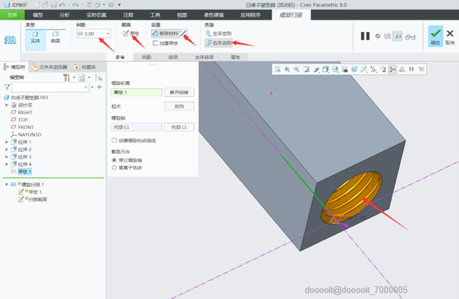Click the 断开链接 unlink button
This screenshot has width=459, height=299.
(179, 92)
